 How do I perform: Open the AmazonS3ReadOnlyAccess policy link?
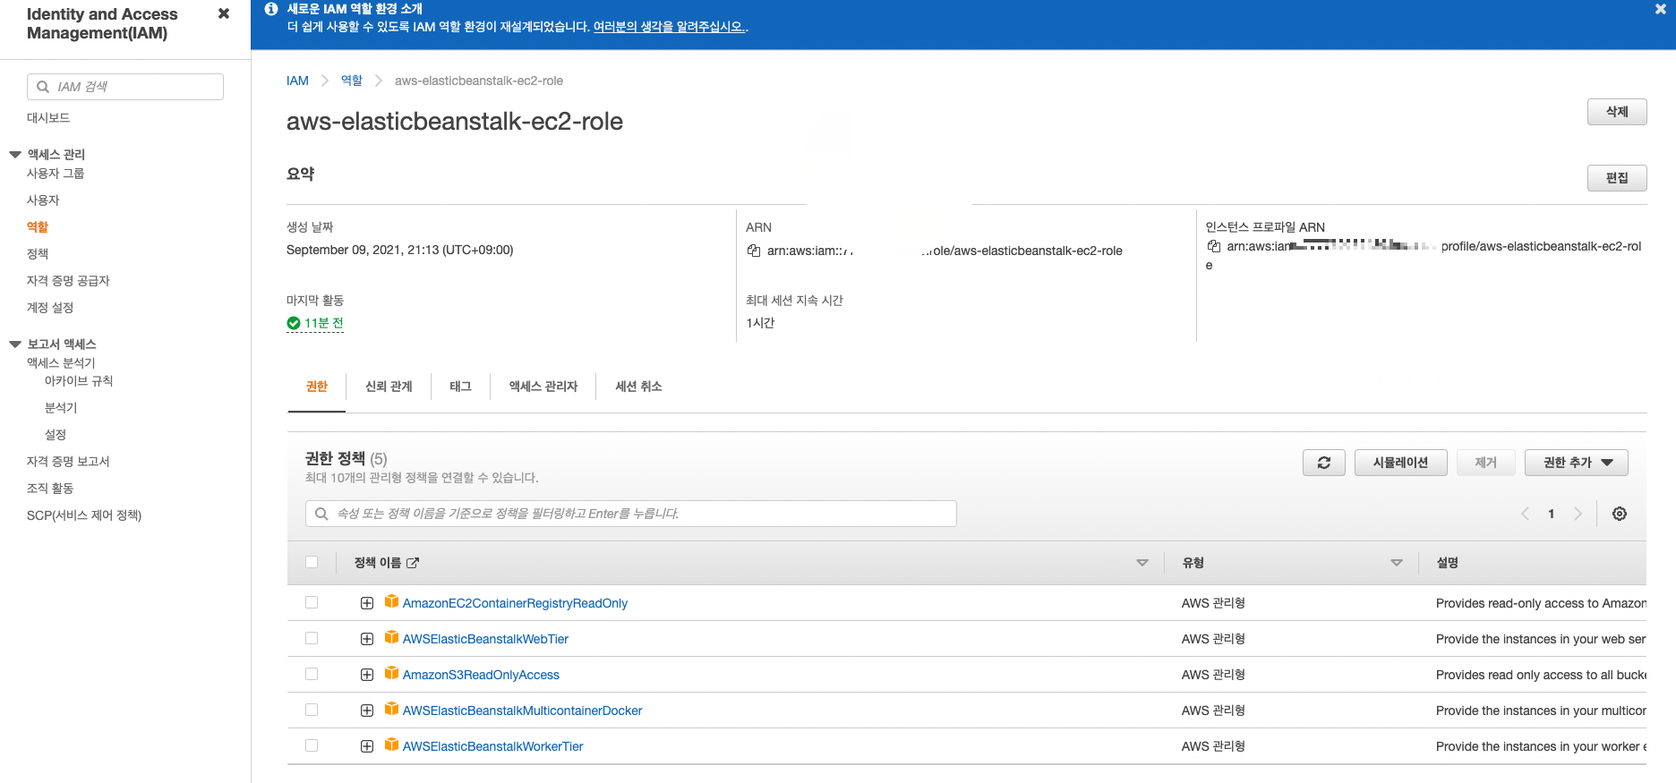coord(481,675)
